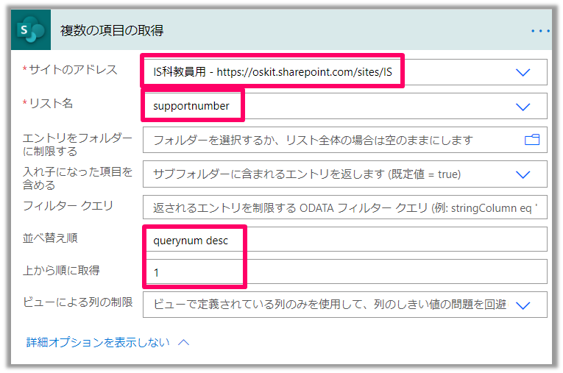Click the 入れ子になった項目を含める label
The image size is (563, 373).
point(77,179)
